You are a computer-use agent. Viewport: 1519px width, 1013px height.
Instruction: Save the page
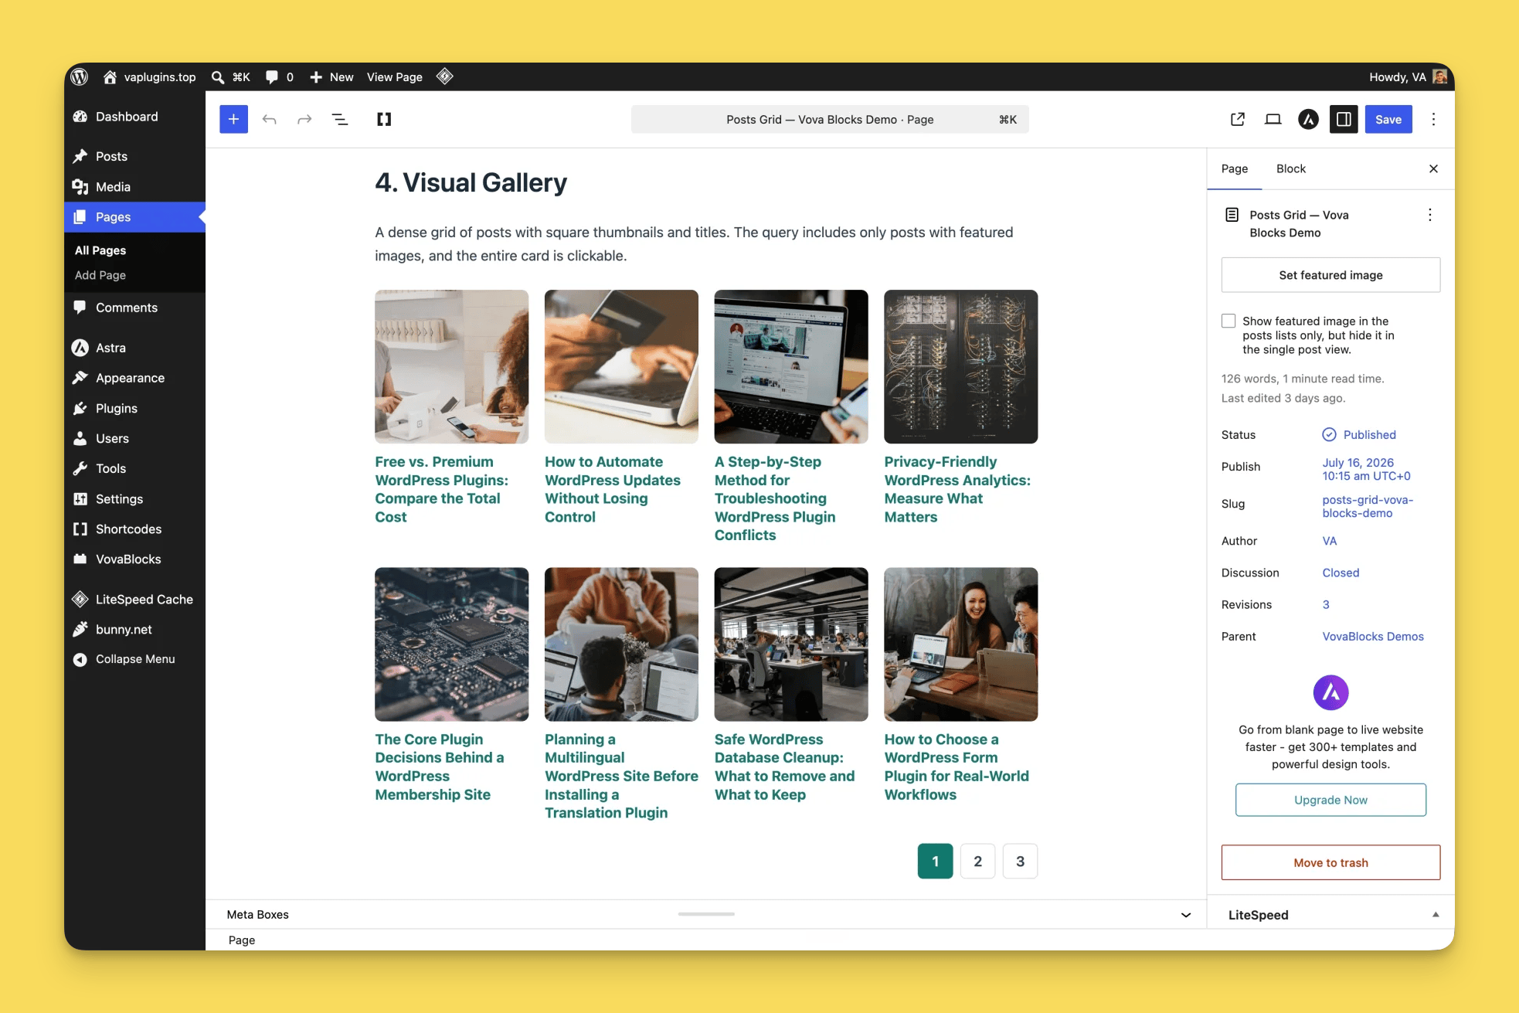point(1388,119)
